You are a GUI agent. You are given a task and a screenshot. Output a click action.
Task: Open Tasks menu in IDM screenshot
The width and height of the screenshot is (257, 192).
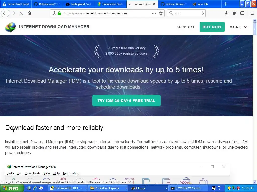(10, 173)
